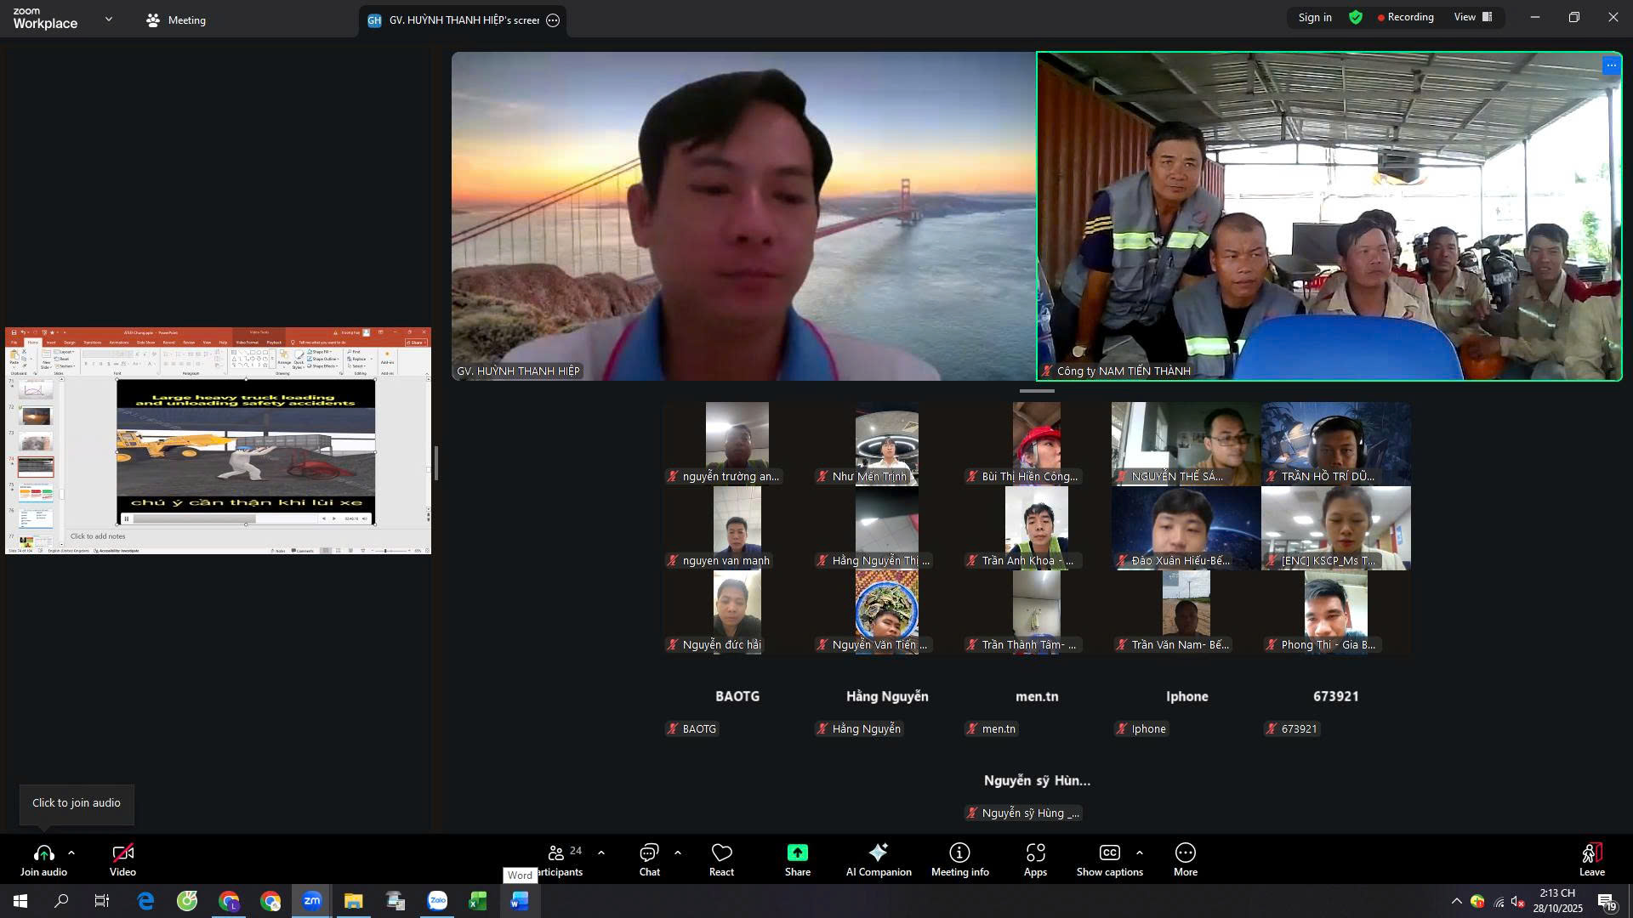This screenshot has height=918, width=1633.
Task: Click the More options icon
Action: (1185, 854)
